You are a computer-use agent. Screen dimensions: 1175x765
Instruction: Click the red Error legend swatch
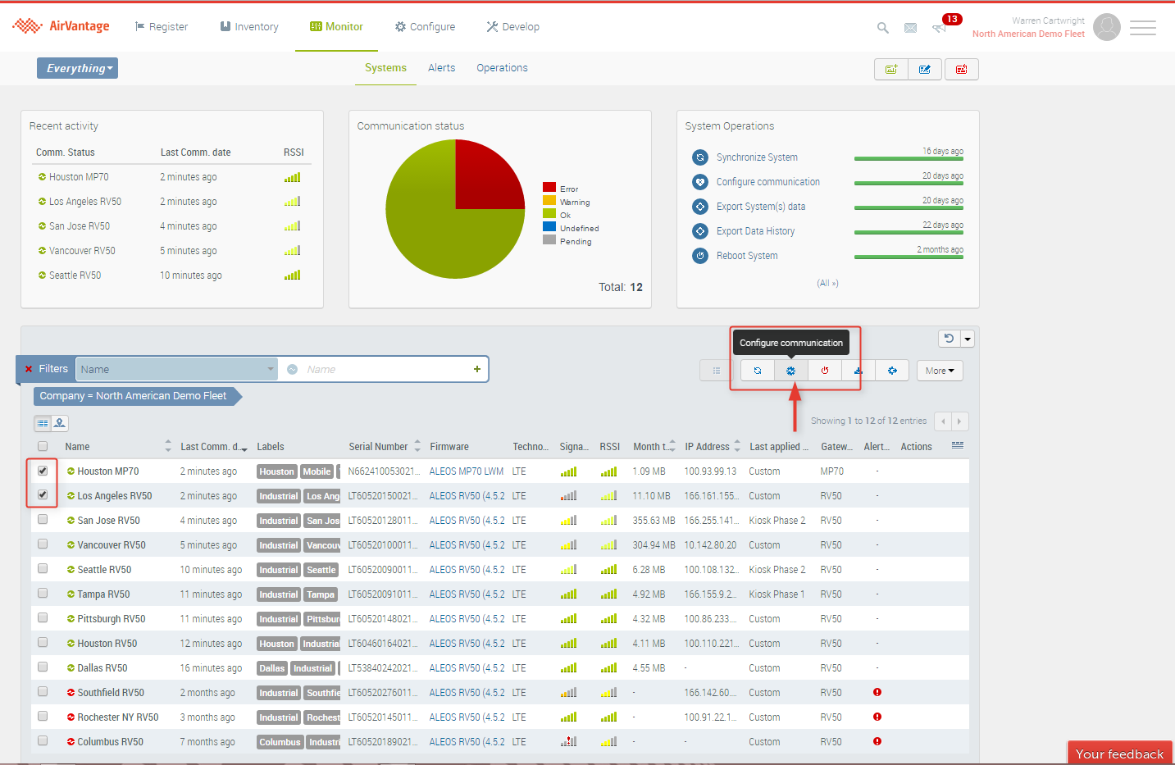549,188
